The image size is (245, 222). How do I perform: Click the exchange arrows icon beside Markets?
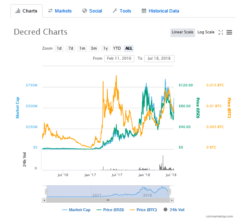[x=51, y=11]
